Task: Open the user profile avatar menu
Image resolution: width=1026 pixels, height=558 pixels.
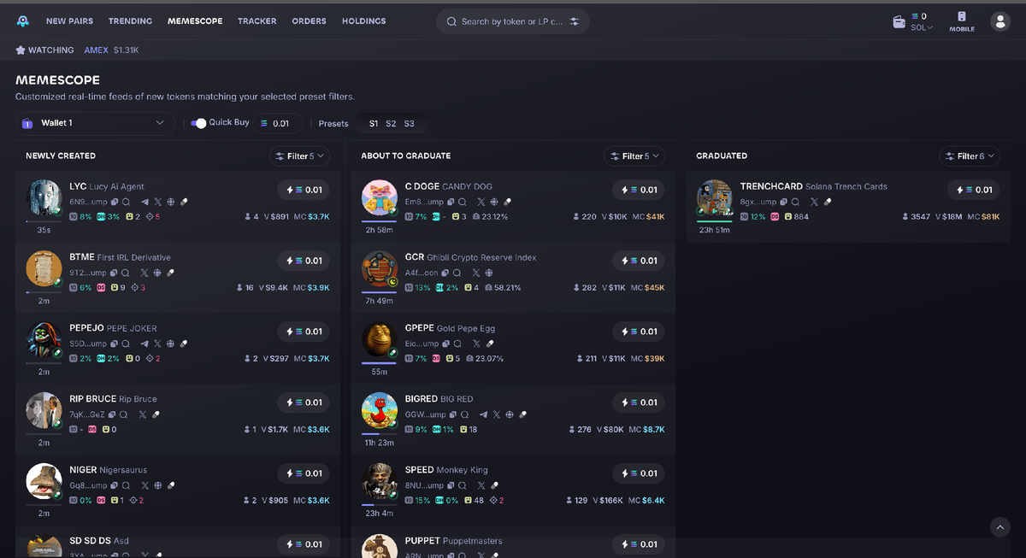Action: tap(999, 21)
